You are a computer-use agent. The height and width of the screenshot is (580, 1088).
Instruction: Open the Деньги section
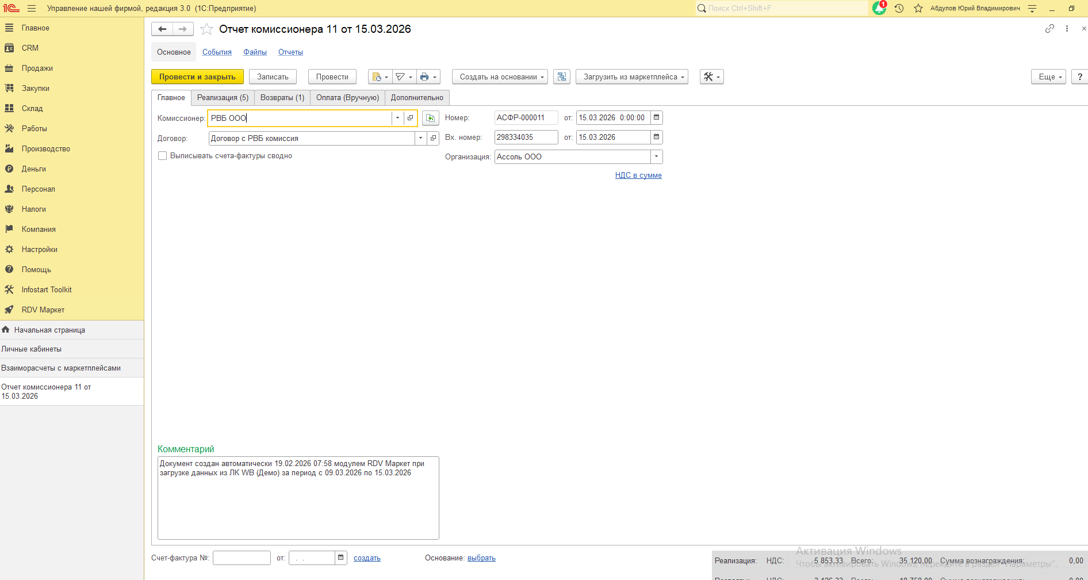click(34, 169)
